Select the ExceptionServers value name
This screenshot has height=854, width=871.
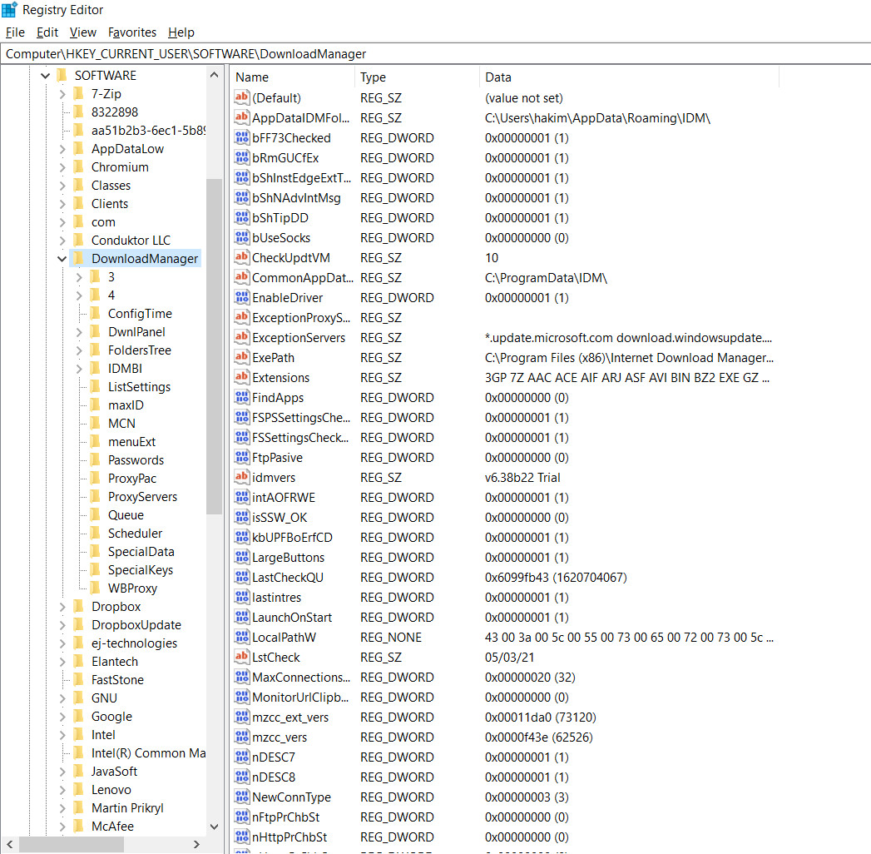tap(299, 338)
